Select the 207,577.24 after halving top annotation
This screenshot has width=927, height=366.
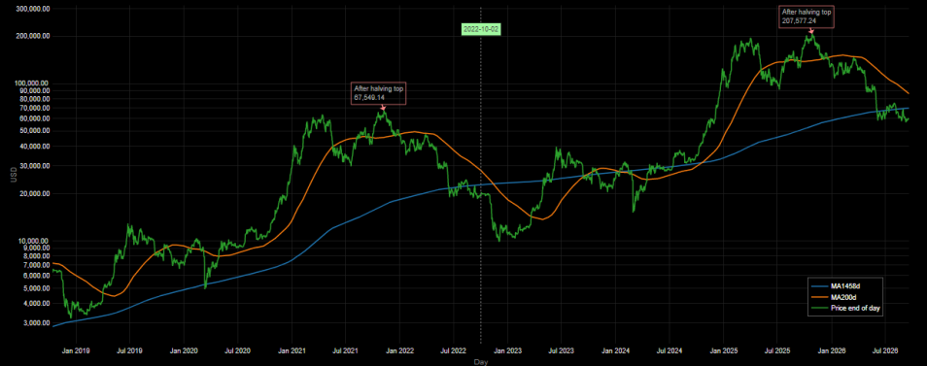[x=807, y=17]
